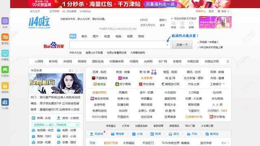Click the Baidu logo beside search box
Image resolution: width=260 pixels, height=146 pixels.
click(x=54, y=45)
